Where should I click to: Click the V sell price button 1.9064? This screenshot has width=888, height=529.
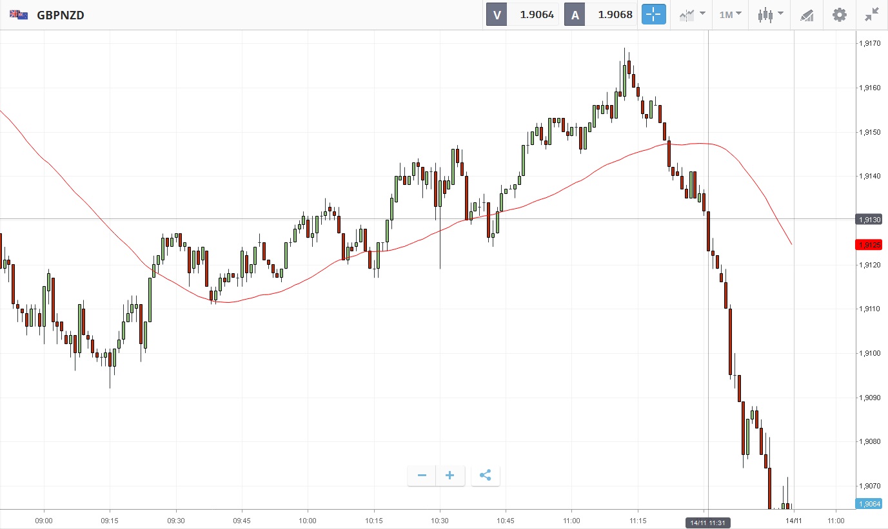pos(522,14)
